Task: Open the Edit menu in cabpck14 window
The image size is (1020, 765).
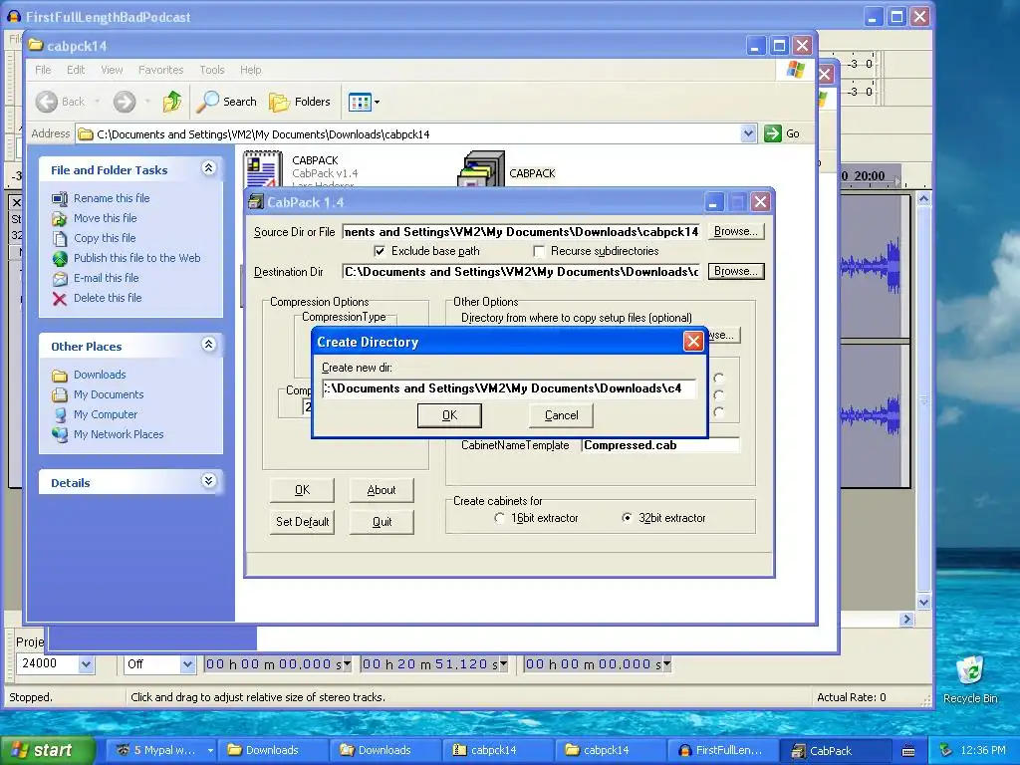Action: pyautogui.click(x=76, y=70)
